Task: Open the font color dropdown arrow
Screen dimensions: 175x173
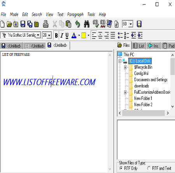Action: tap(79, 35)
